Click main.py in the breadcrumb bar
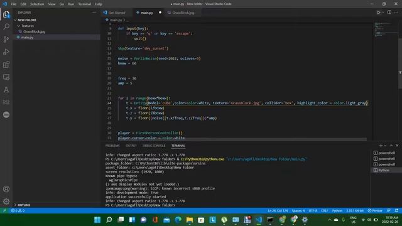This screenshot has height=226, width=402. pos(116,20)
